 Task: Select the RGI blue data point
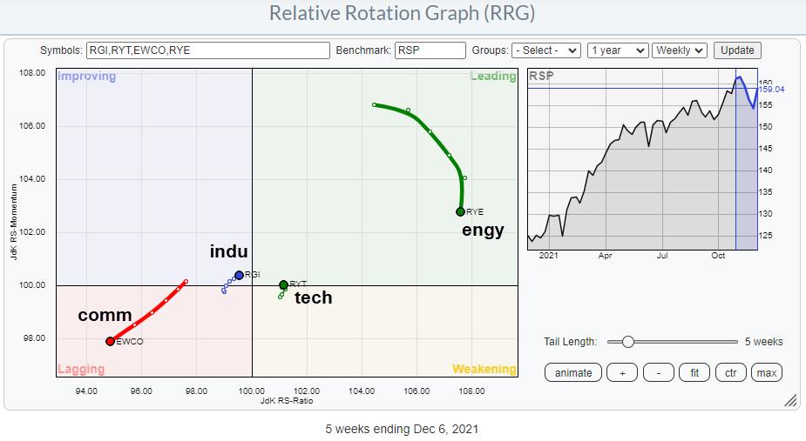[x=239, y=275]
